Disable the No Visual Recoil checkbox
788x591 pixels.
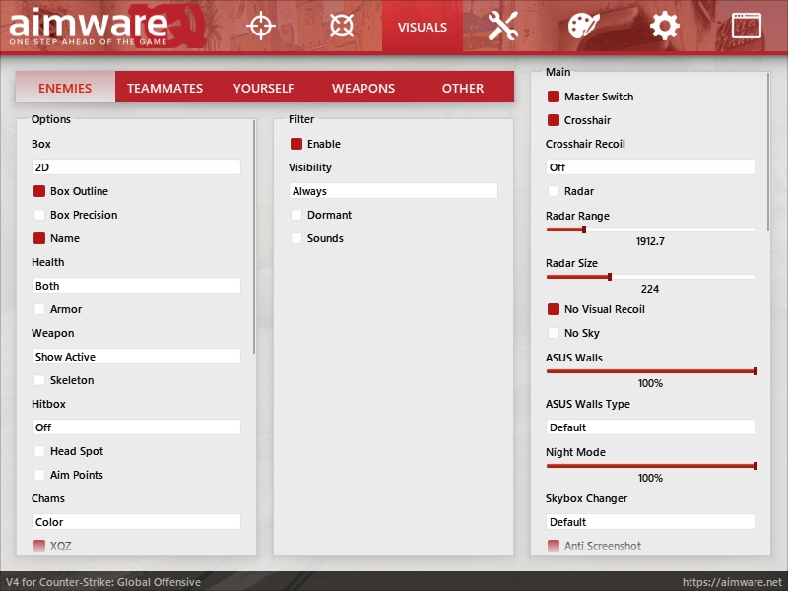[x=554, y=309]
